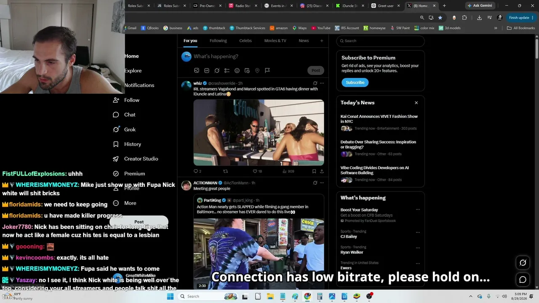Switch to the Celebs tab
The width and height of the screenshot is (539, 303).
pos(245,41)
